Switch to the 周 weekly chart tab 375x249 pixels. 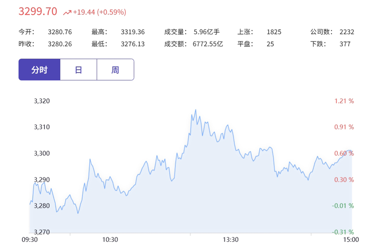pos(115,69)
